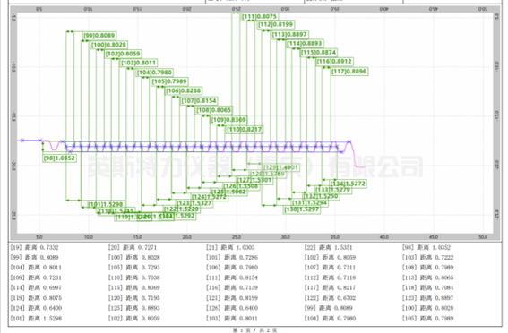The image size is (508, 333).
Task: Click the [104]0.7980 chart annotation
Action: pos(154,73)
